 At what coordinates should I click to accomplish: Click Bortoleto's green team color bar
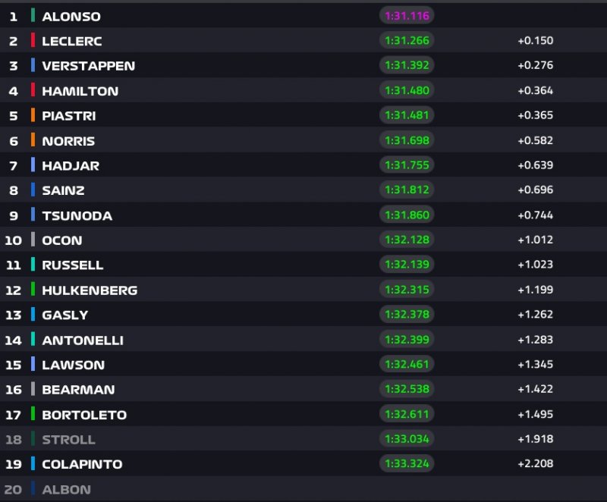(33, 414)
